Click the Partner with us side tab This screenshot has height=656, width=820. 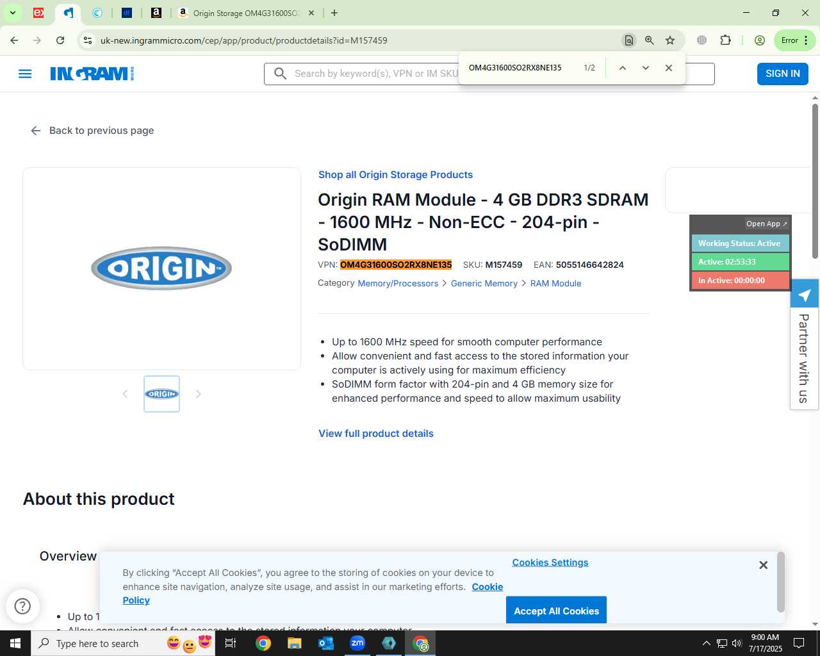(804, 345)
